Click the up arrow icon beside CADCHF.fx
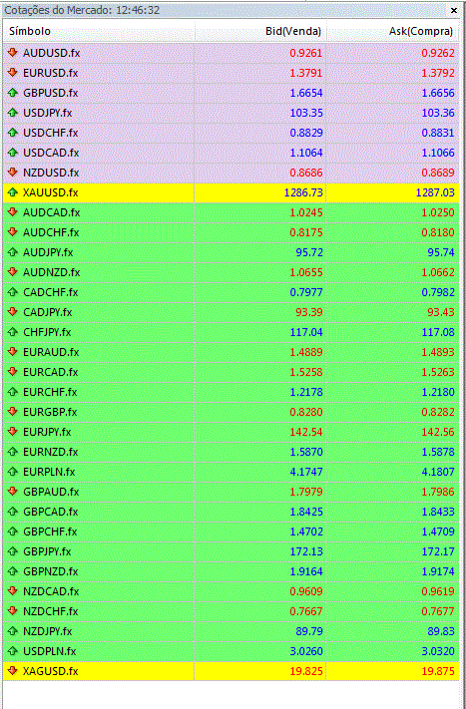The image size is (466, 709). (x=13, y=292)
